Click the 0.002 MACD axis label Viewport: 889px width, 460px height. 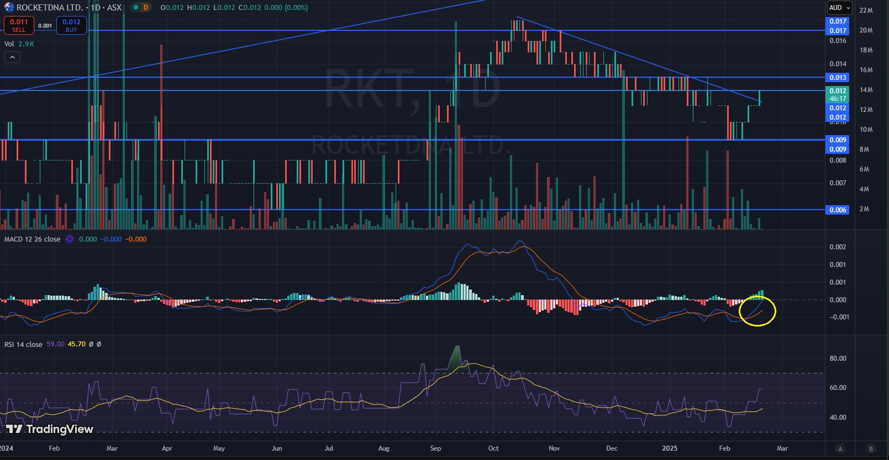pos(838,247)
